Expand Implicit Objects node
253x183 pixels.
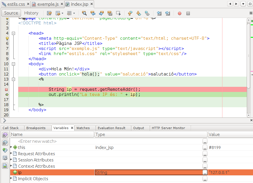point(11,178)
